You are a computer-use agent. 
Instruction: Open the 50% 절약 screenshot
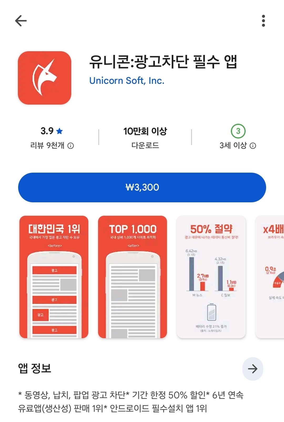[x=211, y=277]
